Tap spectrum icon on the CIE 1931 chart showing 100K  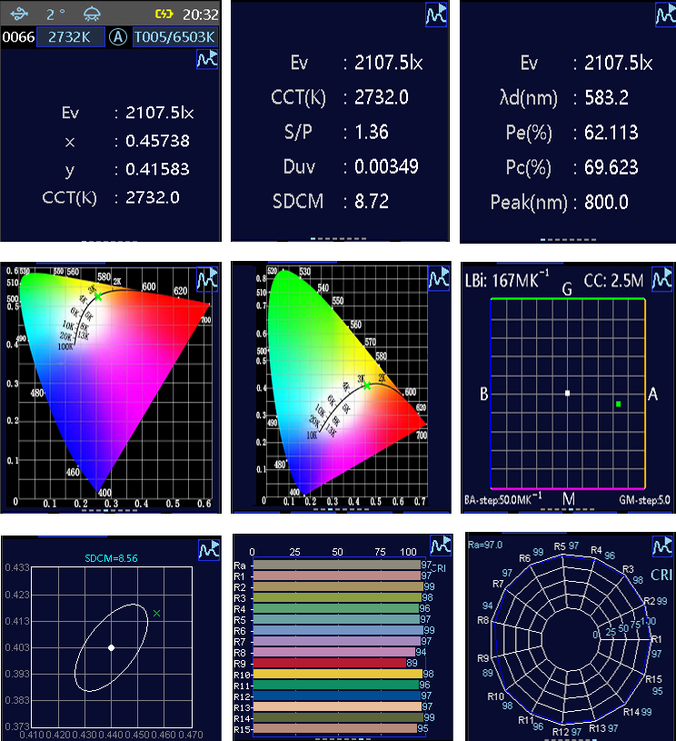(x=208, y=278)
